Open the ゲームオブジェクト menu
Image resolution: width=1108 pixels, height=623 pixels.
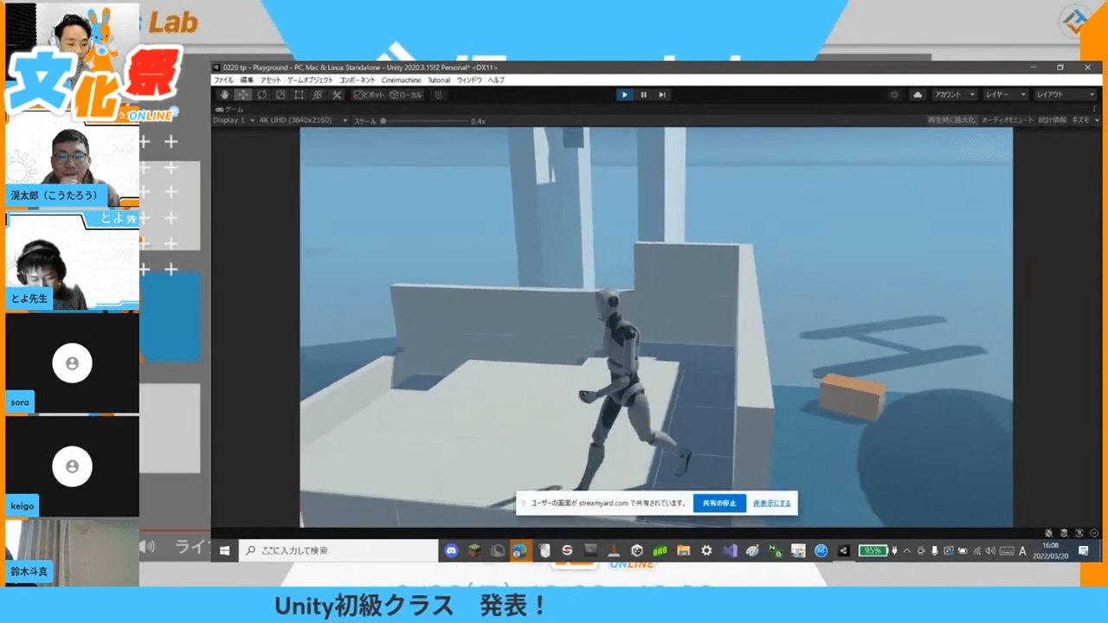tap(310, 80)
